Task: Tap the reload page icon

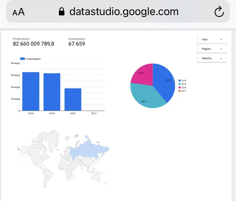Action: point(219,12)
